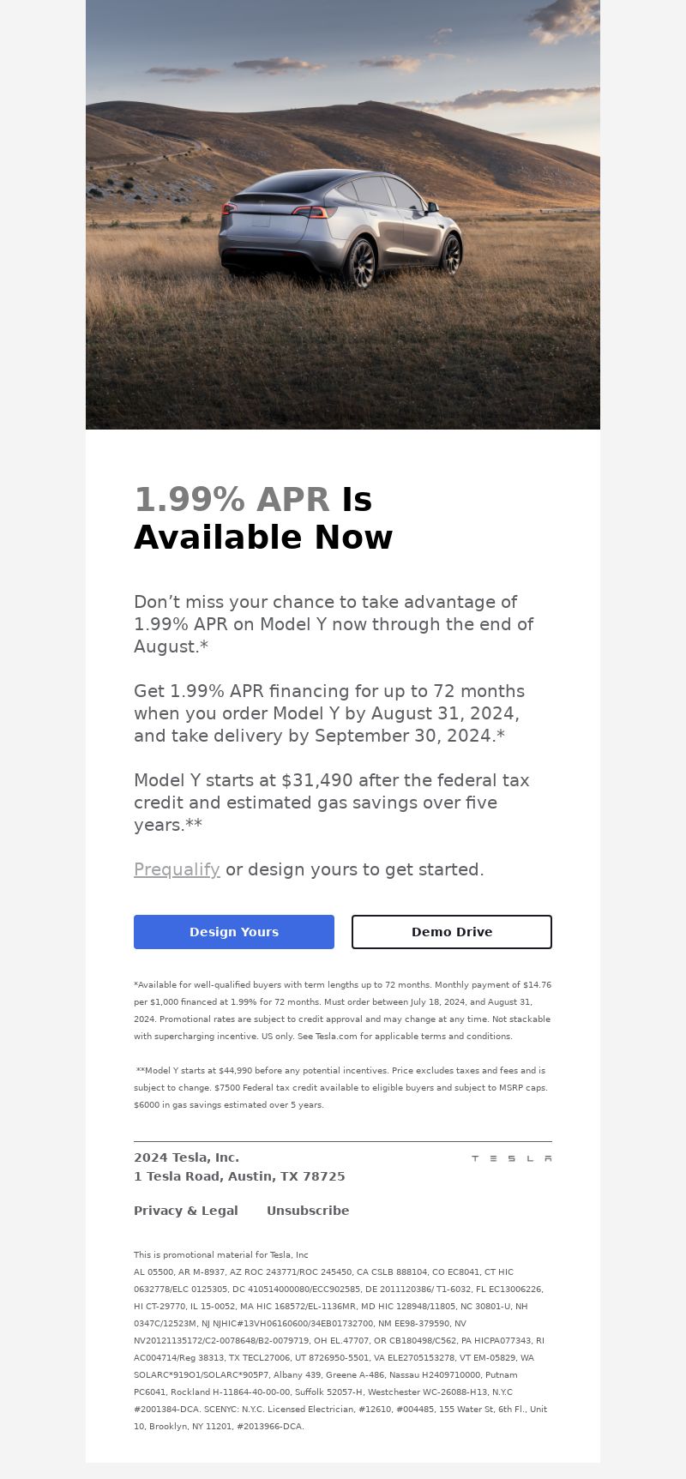686x1479 pixels.
Task: Click the Unsubscribe link
Action: tap(308, 1211)
